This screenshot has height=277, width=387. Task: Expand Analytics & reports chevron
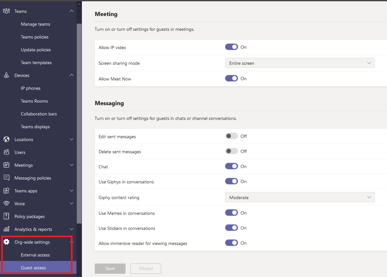72,229
